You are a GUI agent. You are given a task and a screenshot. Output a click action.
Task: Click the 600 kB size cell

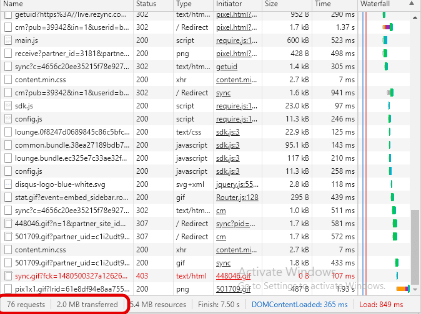point(298,40)
